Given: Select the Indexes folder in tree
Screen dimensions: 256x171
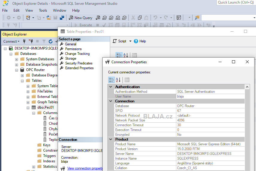Looking at the screenshot, I should (49, 161).
